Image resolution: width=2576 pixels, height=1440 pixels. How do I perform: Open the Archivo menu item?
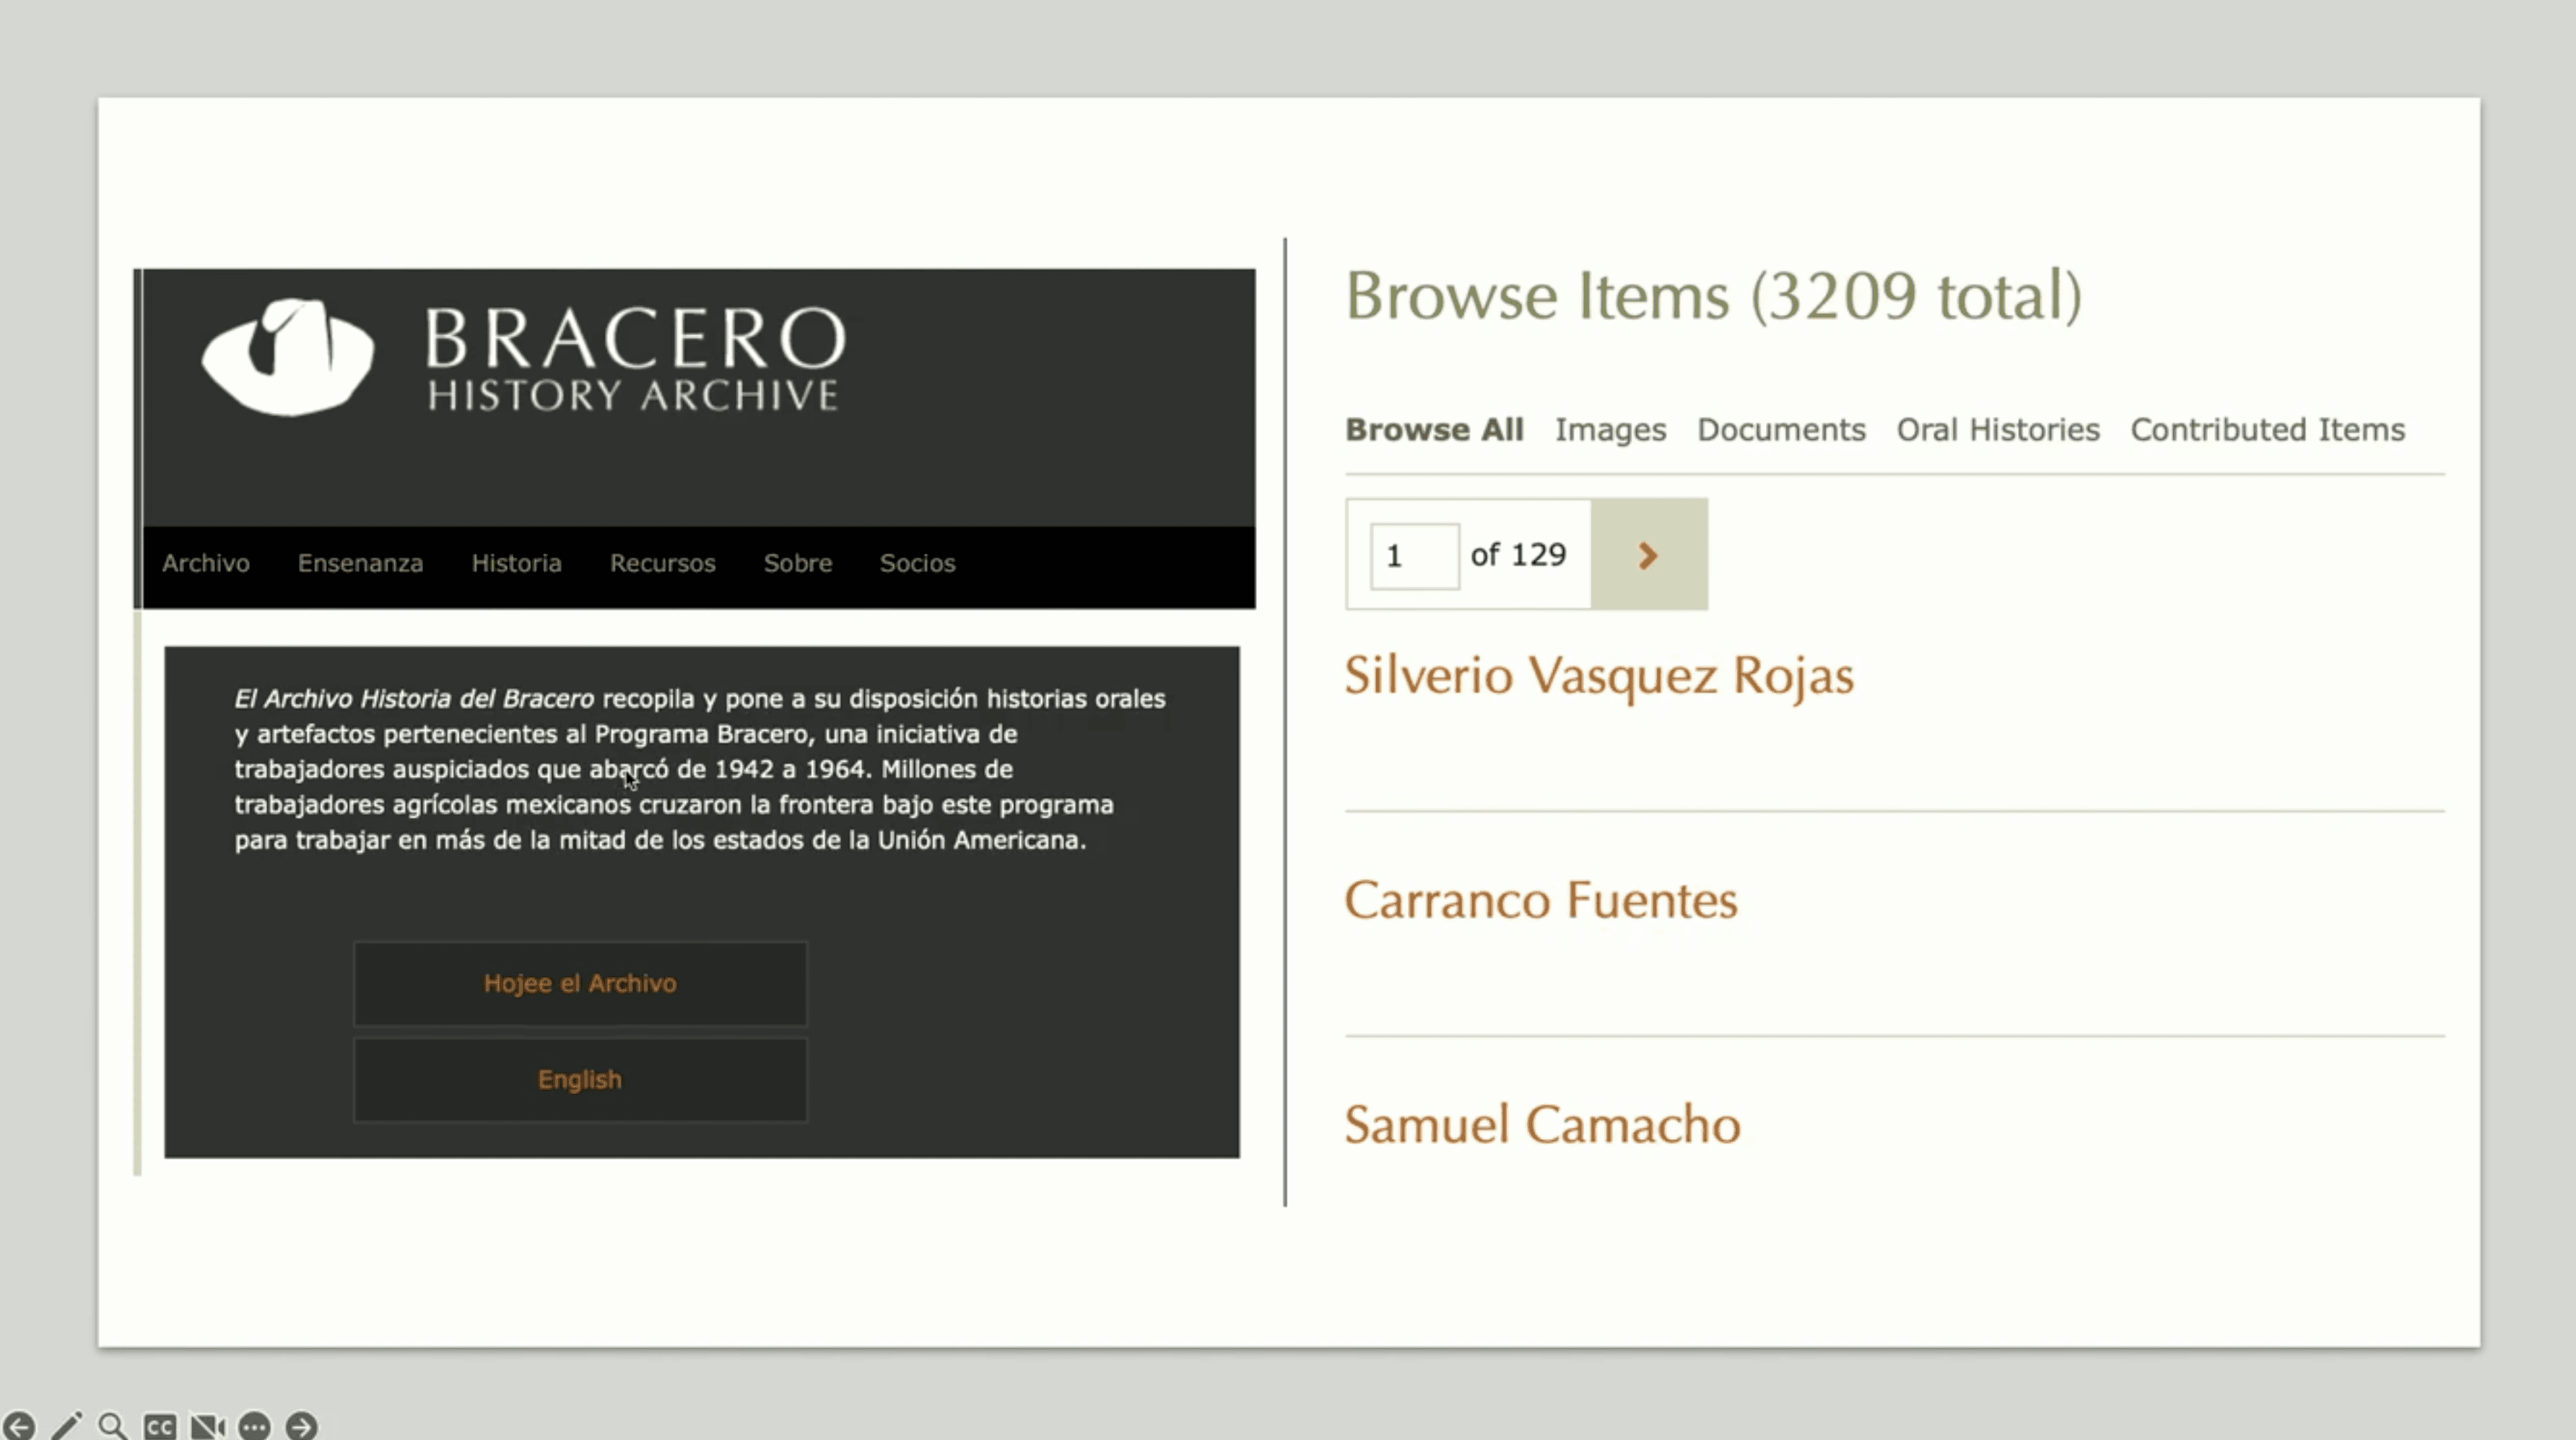[206, 563]
